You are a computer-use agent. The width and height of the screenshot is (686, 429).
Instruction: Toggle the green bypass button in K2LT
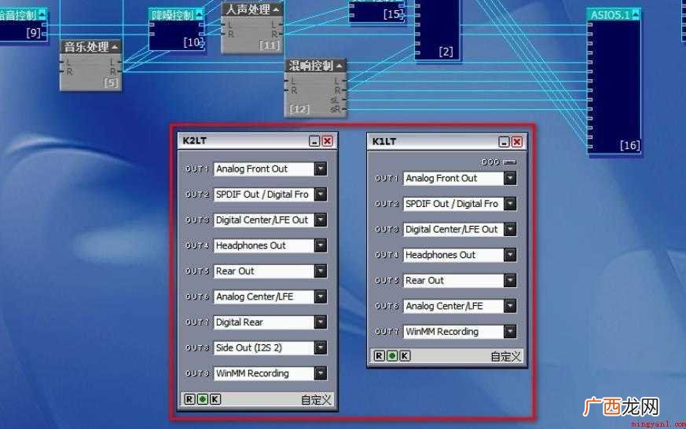(202, 399)
